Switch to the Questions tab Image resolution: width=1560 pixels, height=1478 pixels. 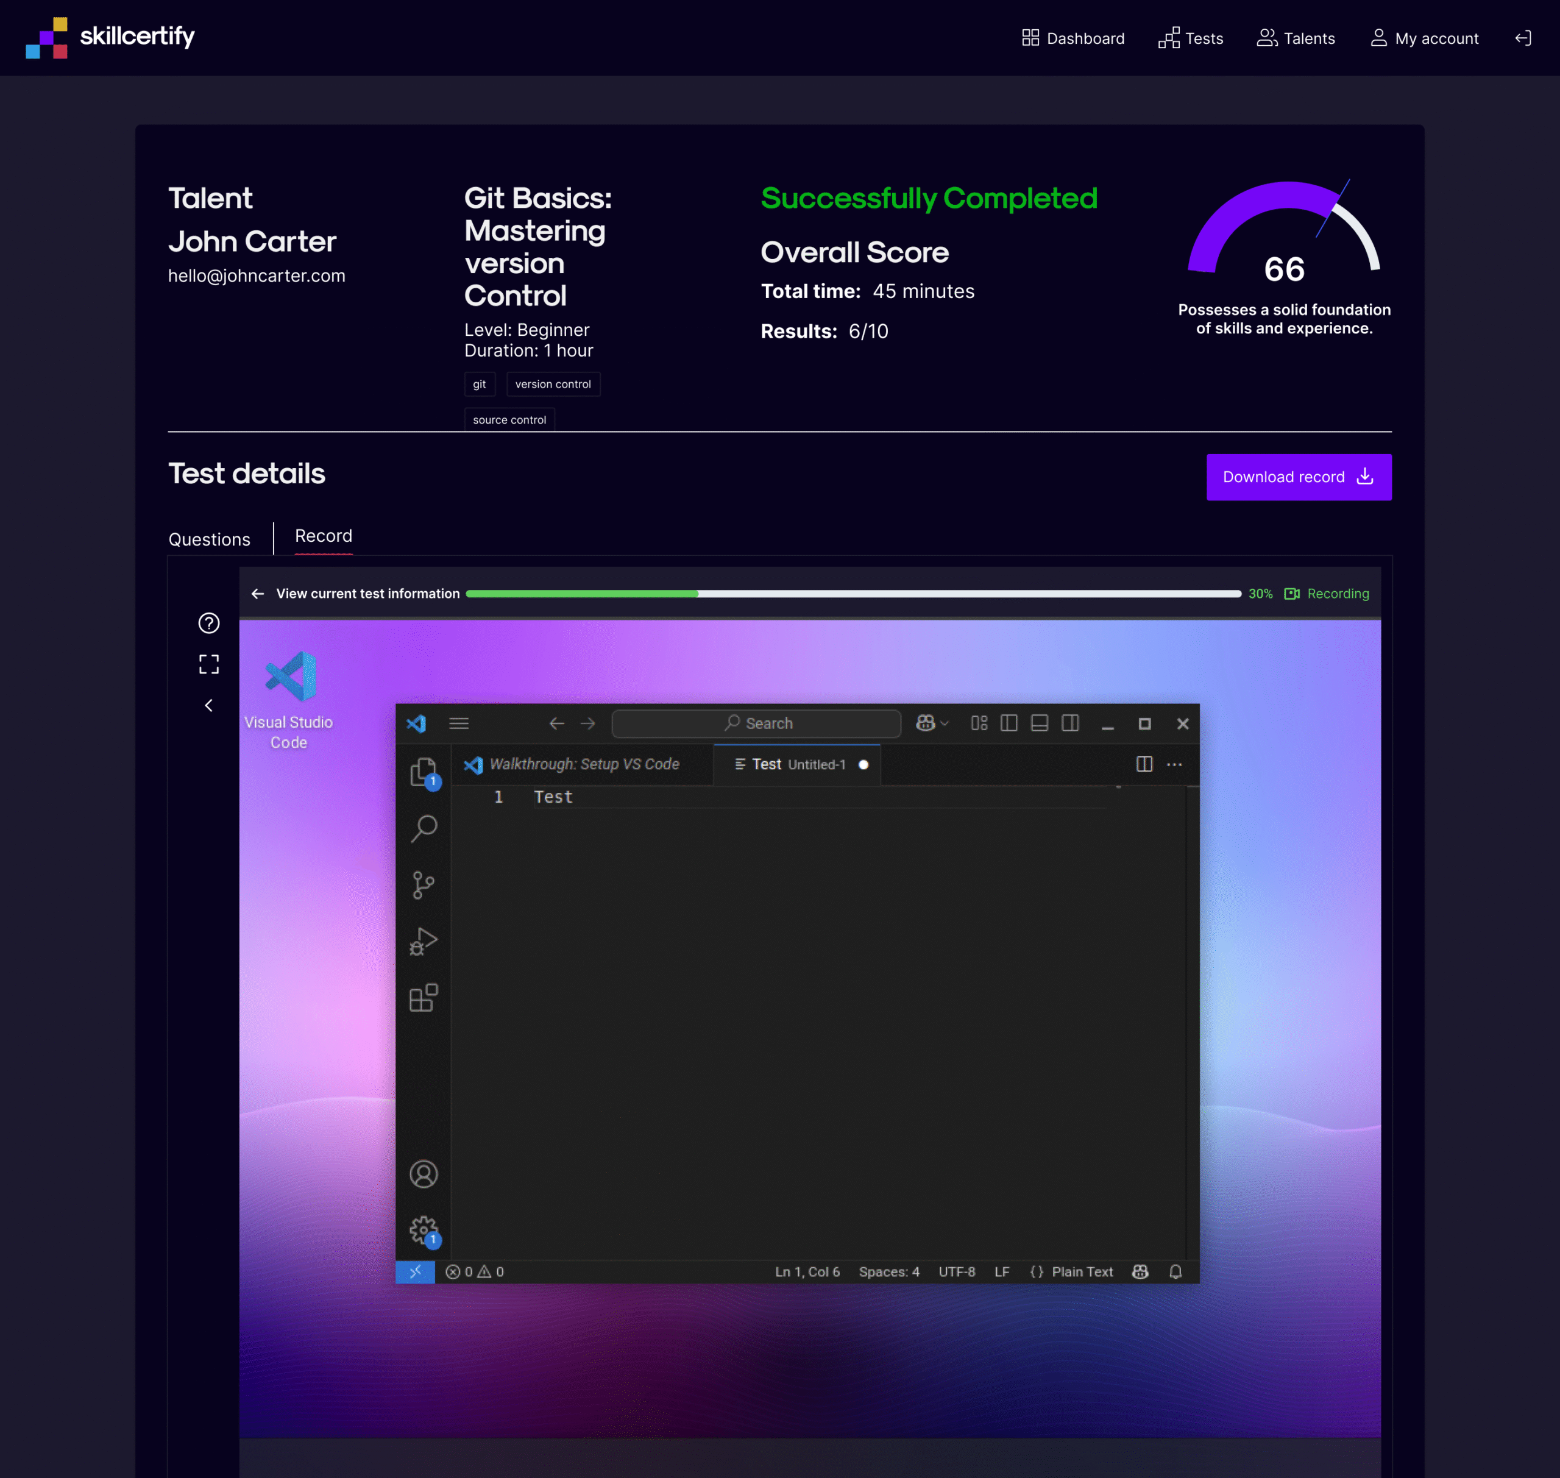point(210,539)
